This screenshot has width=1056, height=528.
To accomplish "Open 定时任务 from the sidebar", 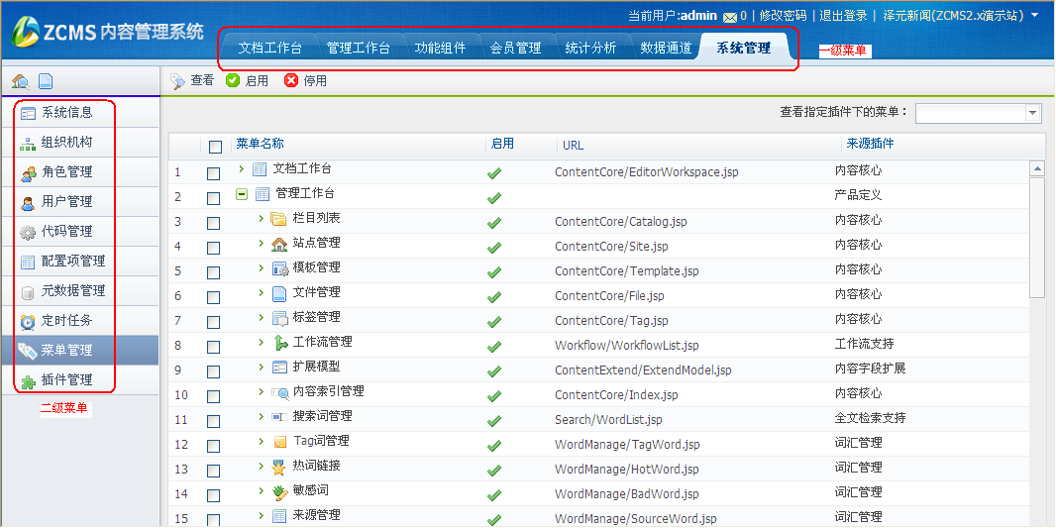I will (66, 321).
